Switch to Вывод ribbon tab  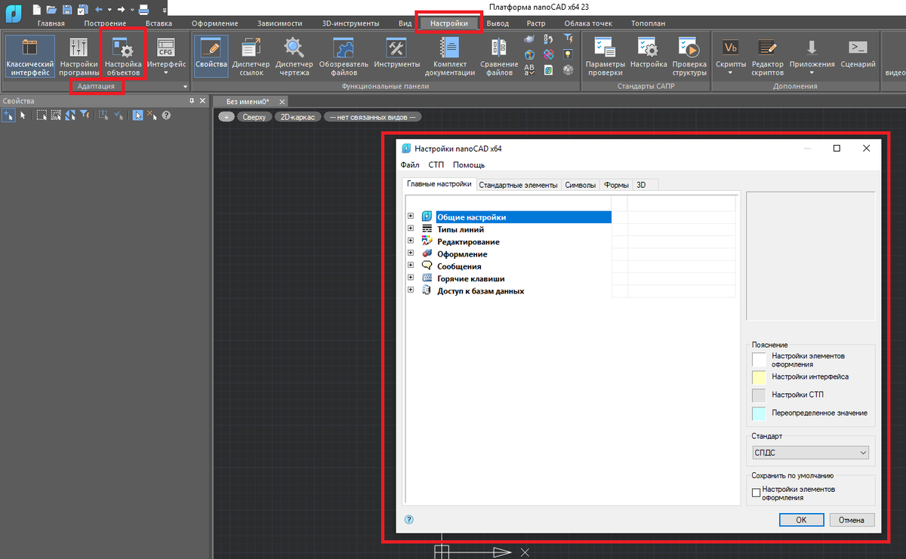(498, 23)
